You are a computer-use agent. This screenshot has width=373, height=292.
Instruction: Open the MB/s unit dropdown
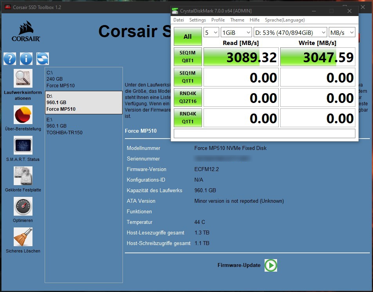pos(342,32)
